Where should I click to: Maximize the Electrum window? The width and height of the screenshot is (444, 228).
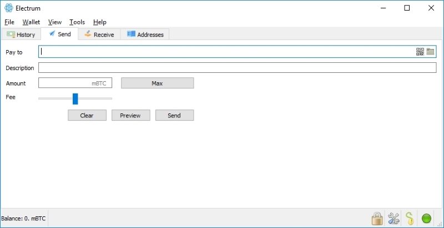pyautogui.click(x=407, y=8)
